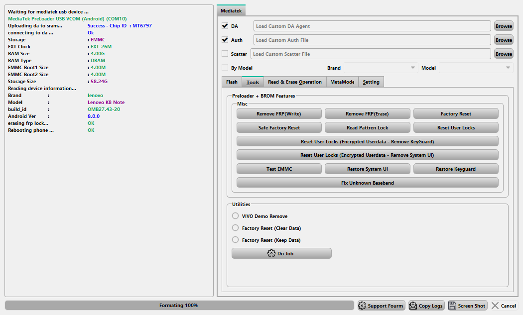Screen dimensions: 523x315
Task: Select the Mediatek top tab
Action: (x=231, y=10)
